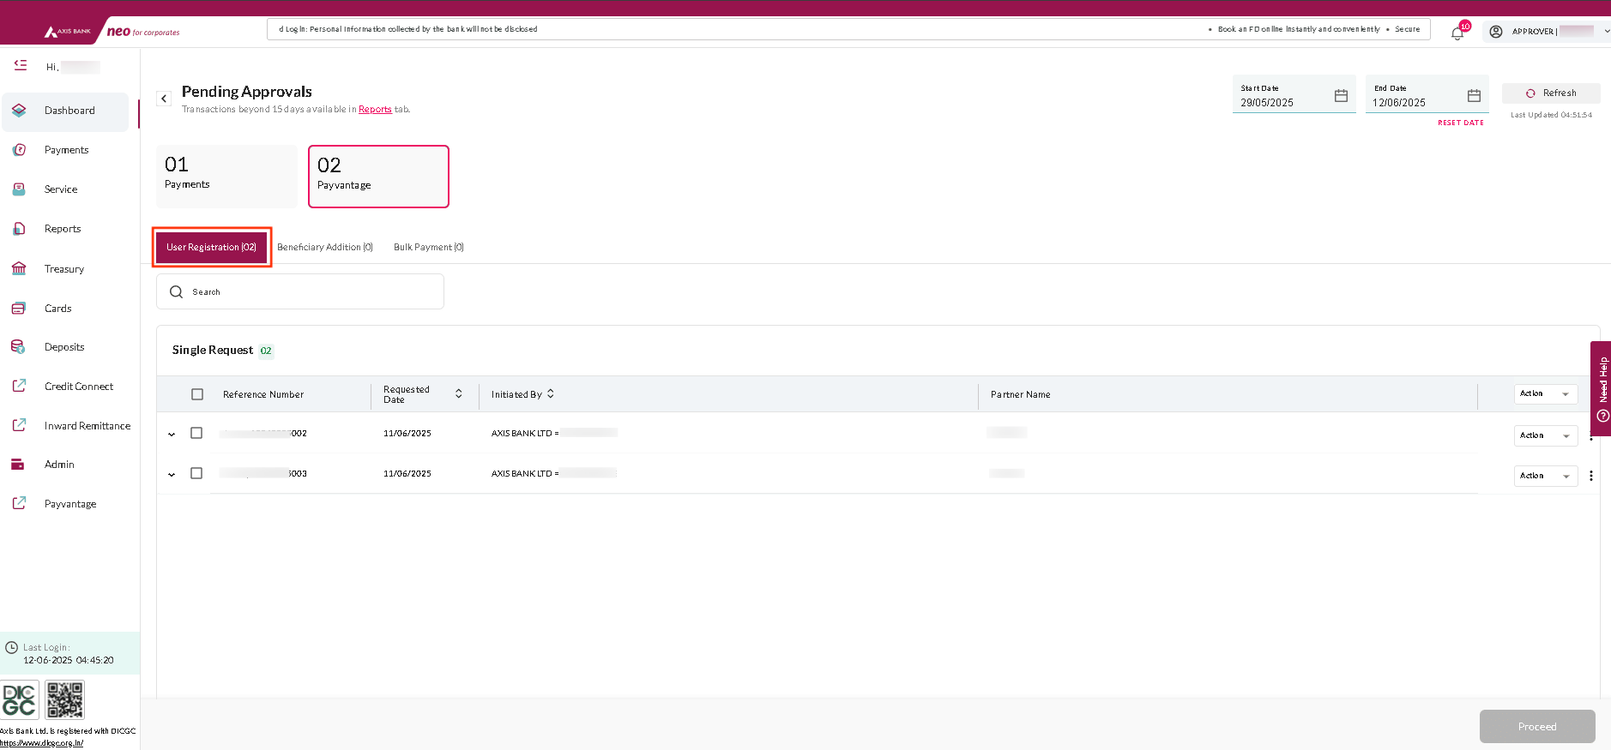
Task: Click the Partner Name column header
Action: coord(1021,395)
